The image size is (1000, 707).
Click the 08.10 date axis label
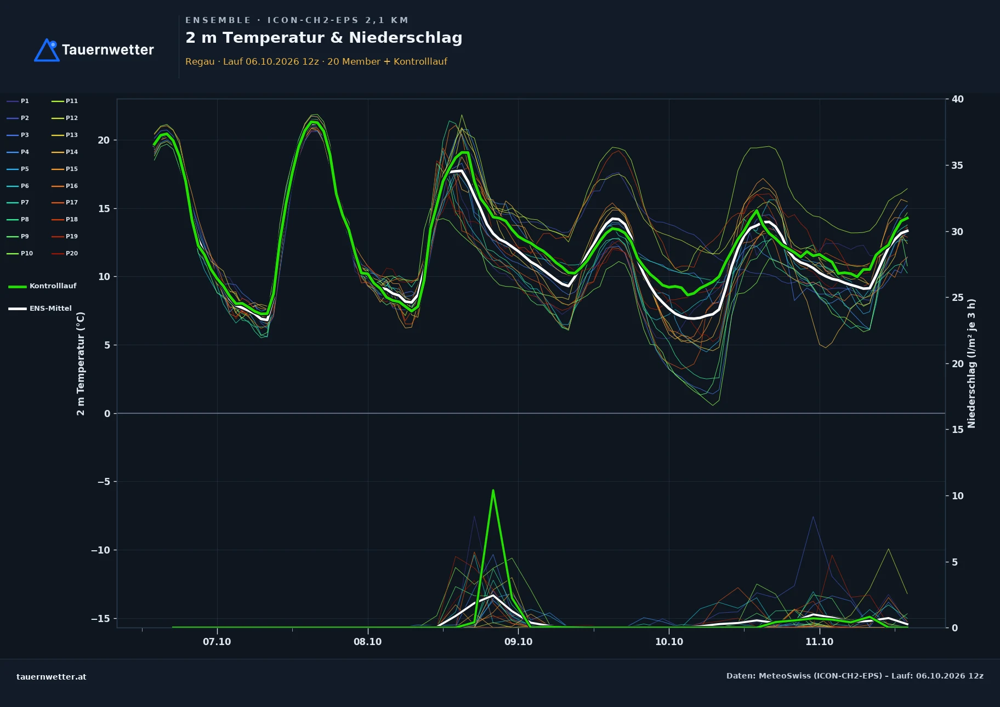tap(367, 642)
